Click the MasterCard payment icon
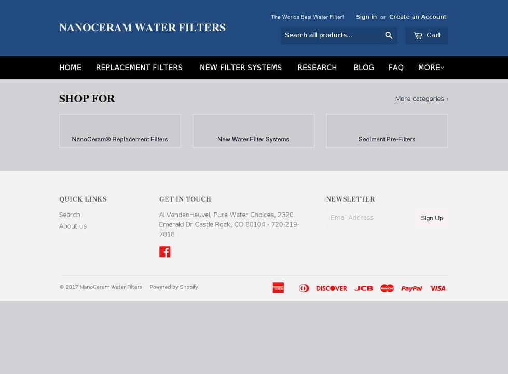The height and width of the screenshot is (374, 508). 387,288
